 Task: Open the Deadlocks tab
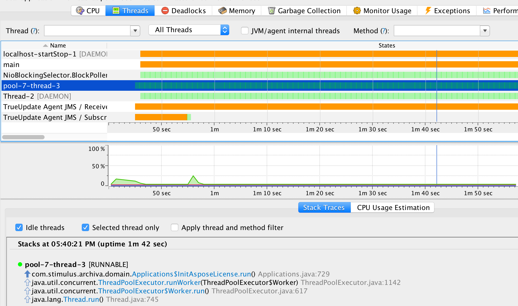click(x=183, y=11)
